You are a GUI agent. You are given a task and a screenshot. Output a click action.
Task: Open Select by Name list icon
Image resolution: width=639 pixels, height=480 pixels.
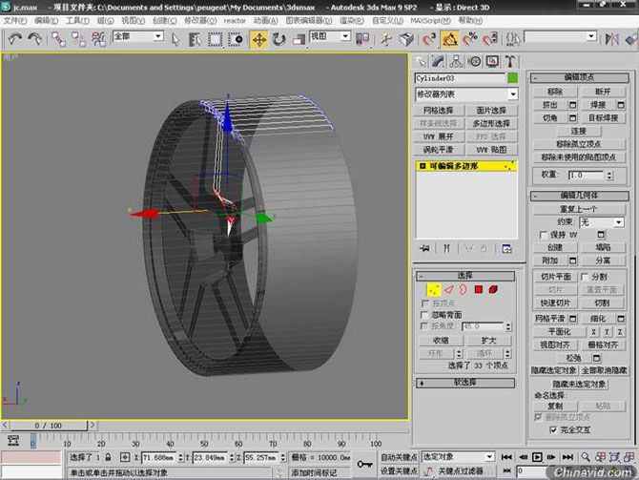click(x=195, y=39)
